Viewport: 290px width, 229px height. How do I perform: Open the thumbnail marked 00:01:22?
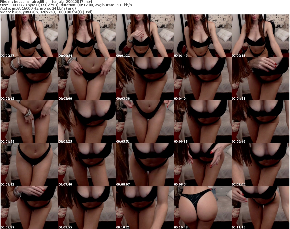(x=145, y=36)
